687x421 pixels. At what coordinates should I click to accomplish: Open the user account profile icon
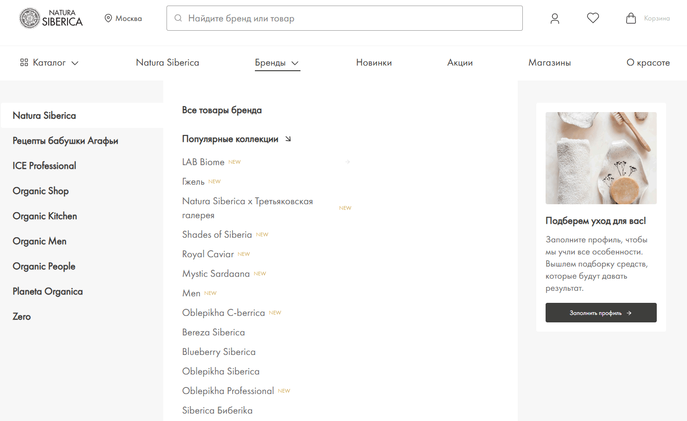554,19
